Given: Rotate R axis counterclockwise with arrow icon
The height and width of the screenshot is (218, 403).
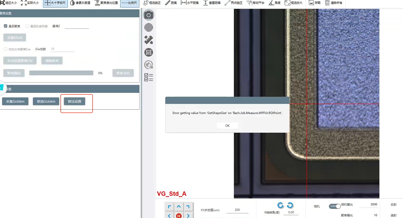Looking at the screenshot, I should (x=280, y=205).
